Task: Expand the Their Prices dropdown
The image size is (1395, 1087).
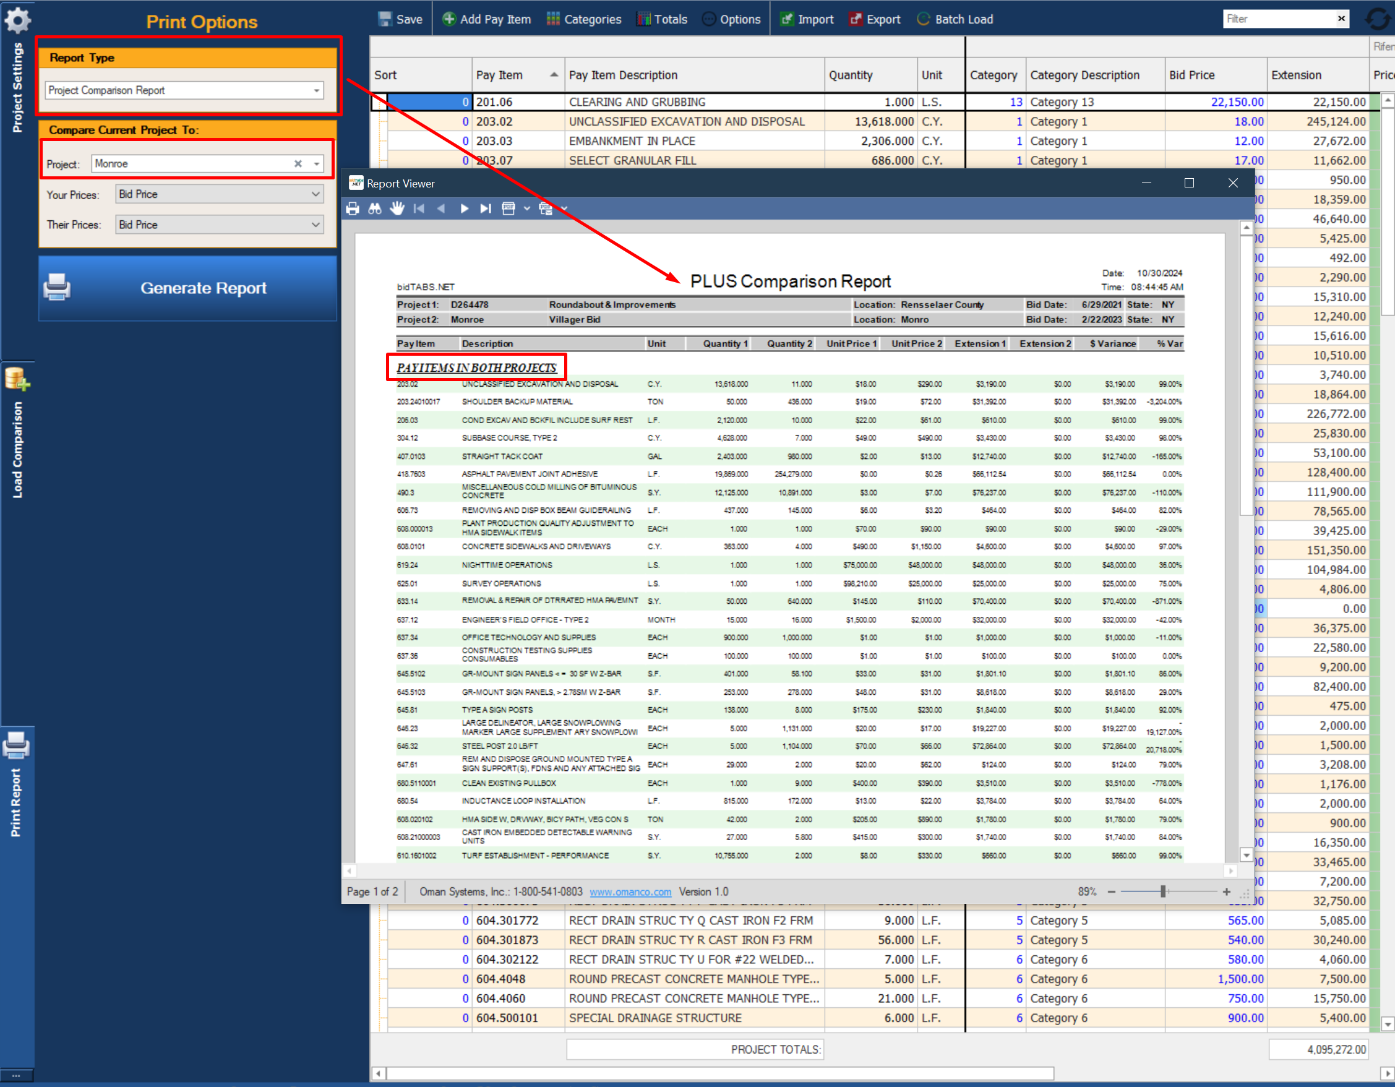Action: pos(315,225)
